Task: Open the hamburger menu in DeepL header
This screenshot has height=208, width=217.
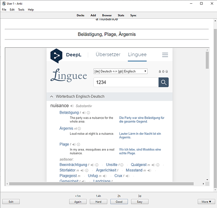Action: pyautogui.click(x=165, y=55)
